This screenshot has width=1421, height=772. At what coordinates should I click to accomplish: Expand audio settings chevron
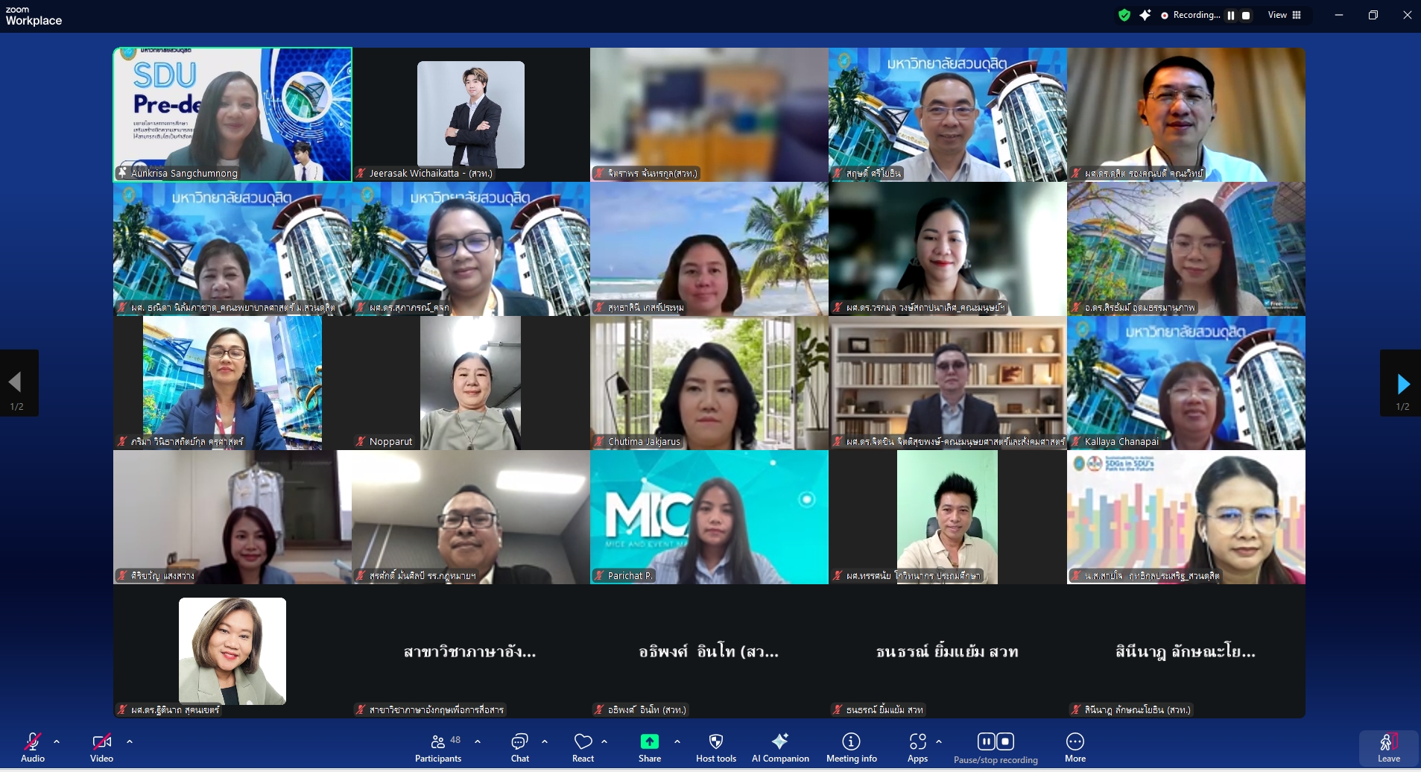[x=57, y=741]
